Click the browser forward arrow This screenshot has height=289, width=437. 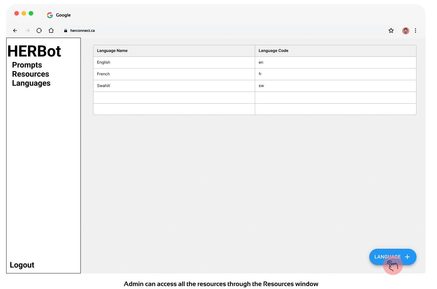tap(28, 31)
